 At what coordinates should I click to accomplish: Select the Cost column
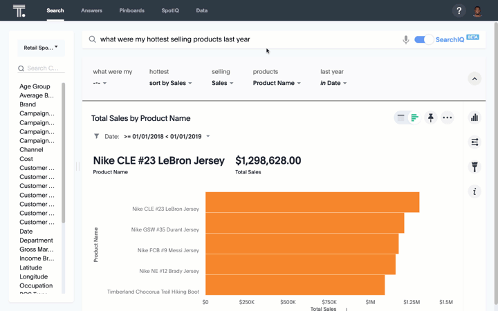pyautogui.click(x=26, y=159)
